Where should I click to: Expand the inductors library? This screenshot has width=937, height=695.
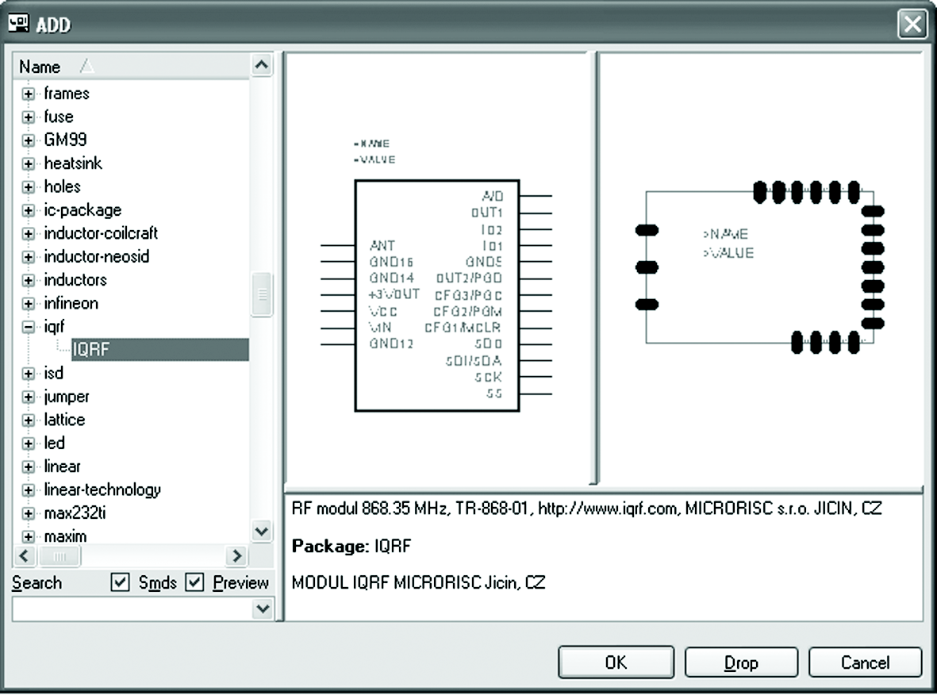tap(28, 280)
